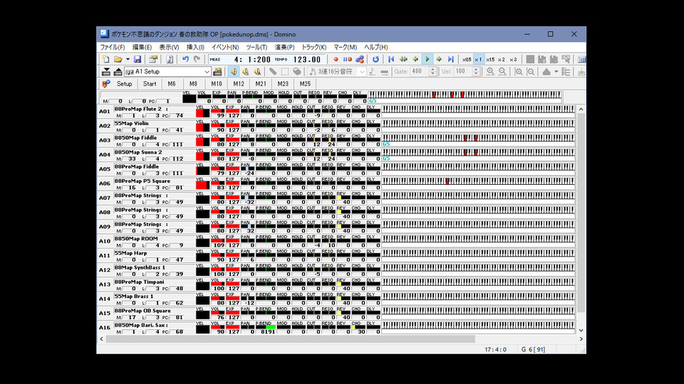The height and width of the screenshot is (384, 684).
Task: Click the previous track icon left of track selector
Action: (106, 71)
